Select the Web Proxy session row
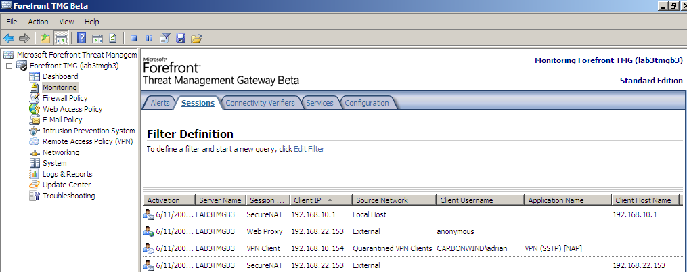Image resolution: width=687 pixels, height=272 pixels. coord(412,231)
